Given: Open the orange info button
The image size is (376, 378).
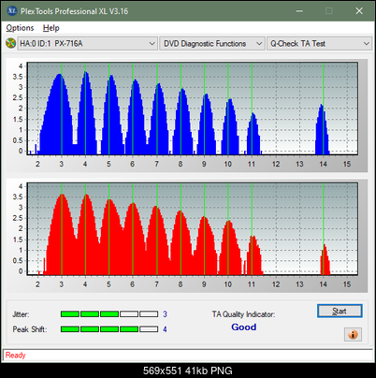Looking at the screenshot, I should (x=353, y=335).
